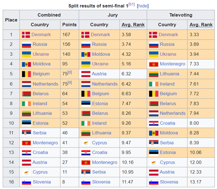Click the Televoting Avg. Rank column header
The image size is (217, 189).
201,25
